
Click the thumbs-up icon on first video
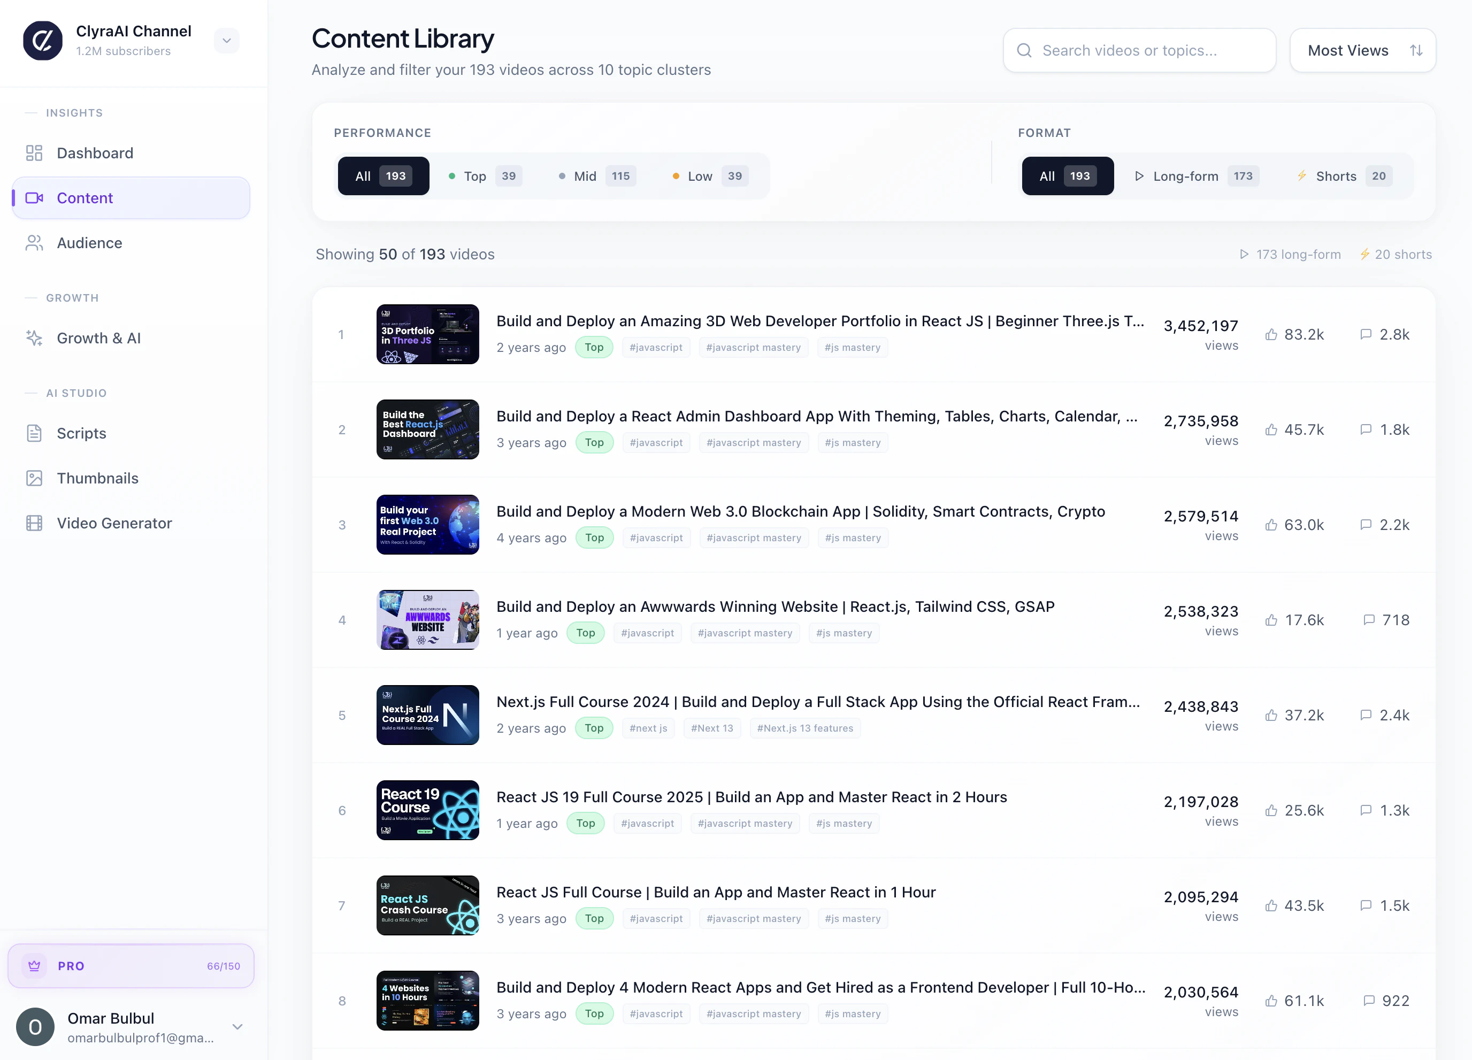point(1271,334)
